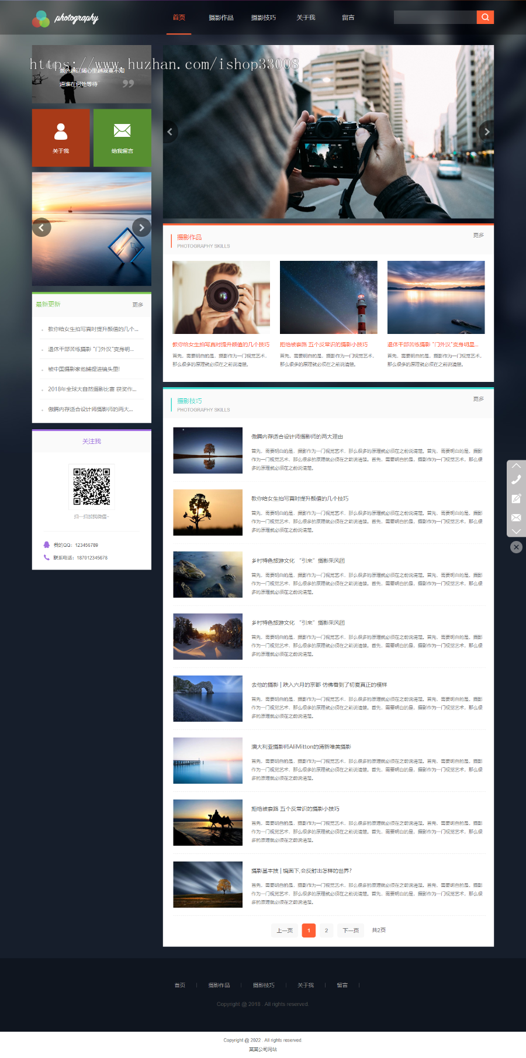Open 2018年全球大自然摄影比赛 list item

click(x=92, y=389)
